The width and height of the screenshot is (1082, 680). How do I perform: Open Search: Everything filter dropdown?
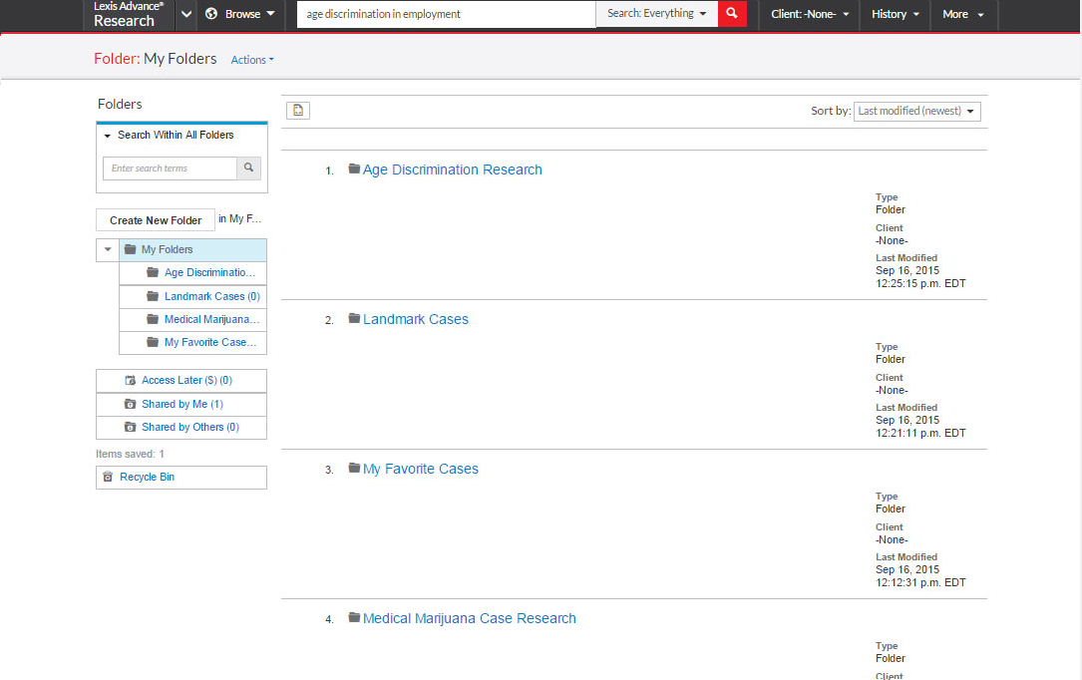pyautogui.click(x=656, y=14)
